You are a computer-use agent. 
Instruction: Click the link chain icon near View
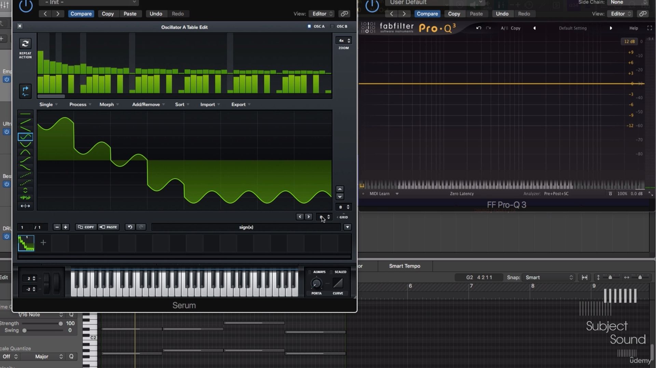(344, 14)
